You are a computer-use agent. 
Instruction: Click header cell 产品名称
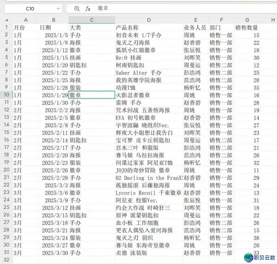(x=149, y=27)
